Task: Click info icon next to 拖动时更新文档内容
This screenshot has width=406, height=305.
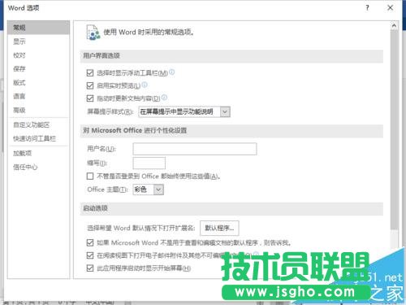Action: 164,98
